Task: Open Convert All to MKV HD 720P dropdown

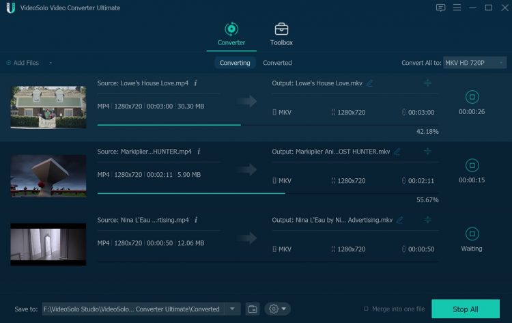Action: tap(474, 63)
